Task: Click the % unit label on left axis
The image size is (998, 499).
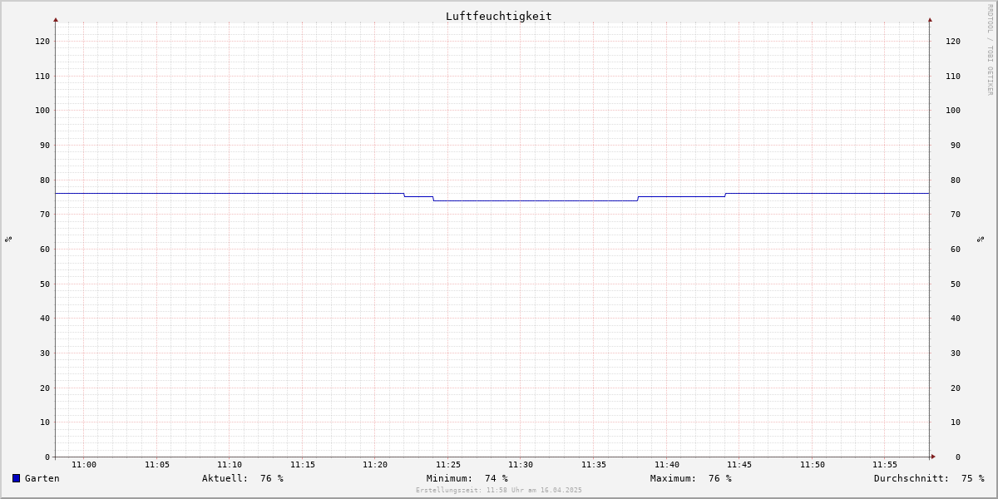Action: (x=8, y=240)
